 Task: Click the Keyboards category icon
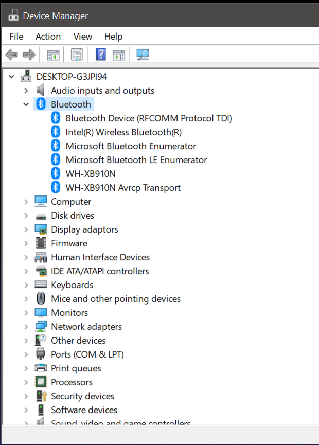pos(41,284)
